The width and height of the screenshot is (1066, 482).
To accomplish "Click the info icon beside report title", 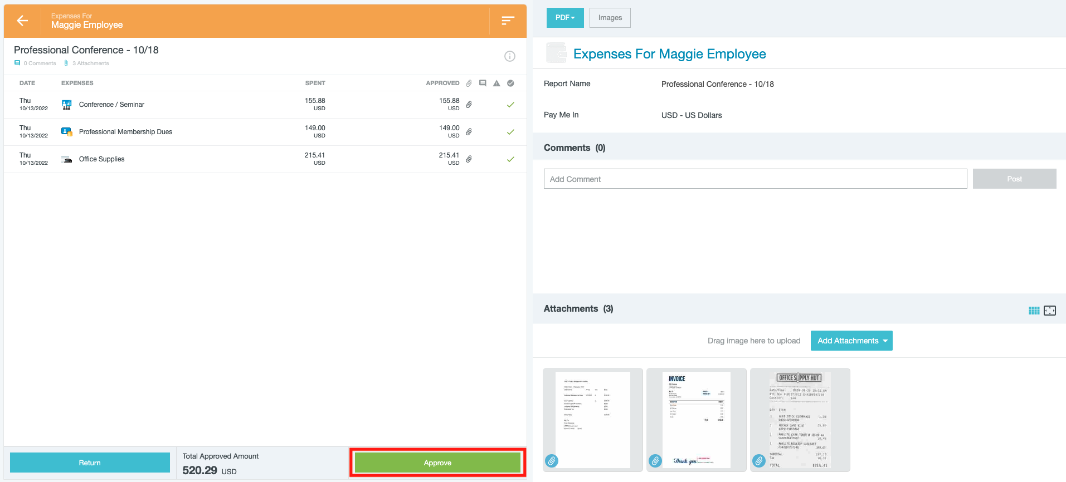I will click(509, 56).
